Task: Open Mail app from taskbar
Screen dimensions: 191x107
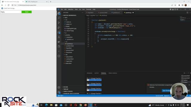Action: [x=61, y=105]
